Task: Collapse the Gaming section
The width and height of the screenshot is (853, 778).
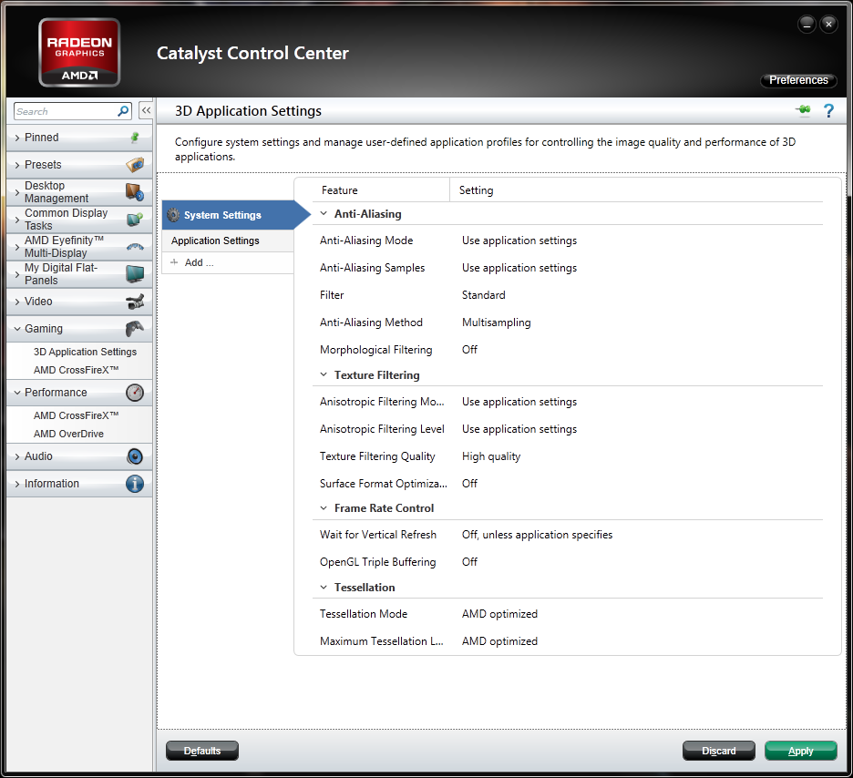Action: [17, 329]
